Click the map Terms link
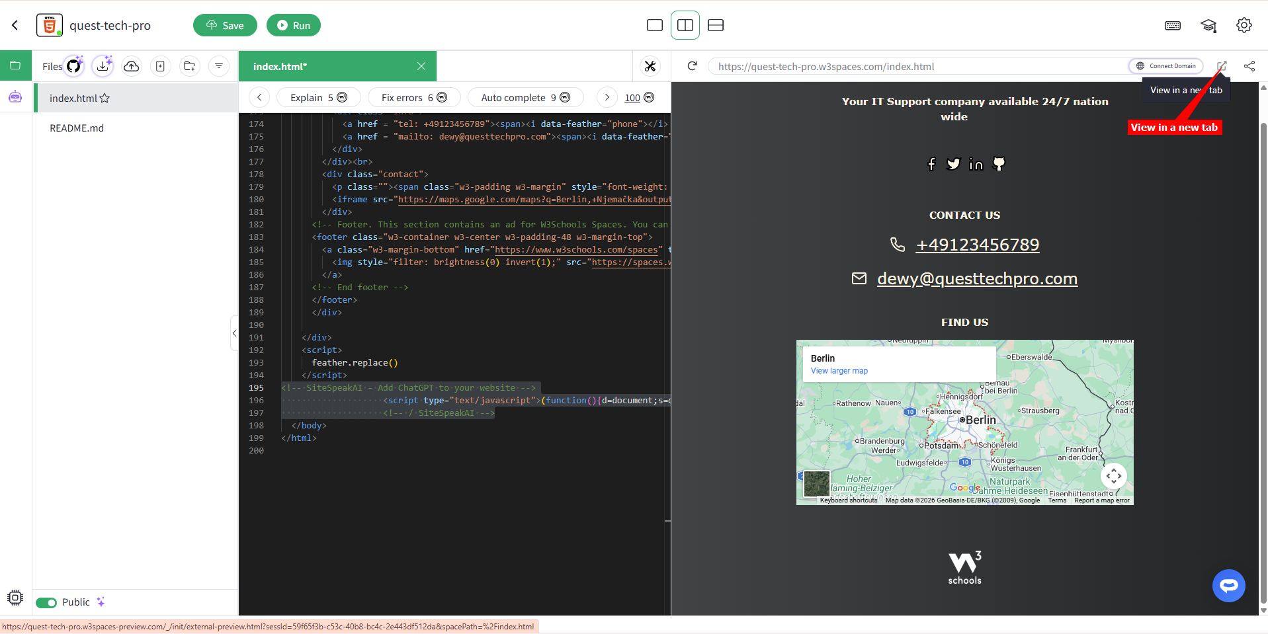 click(x=1057, y=500)
